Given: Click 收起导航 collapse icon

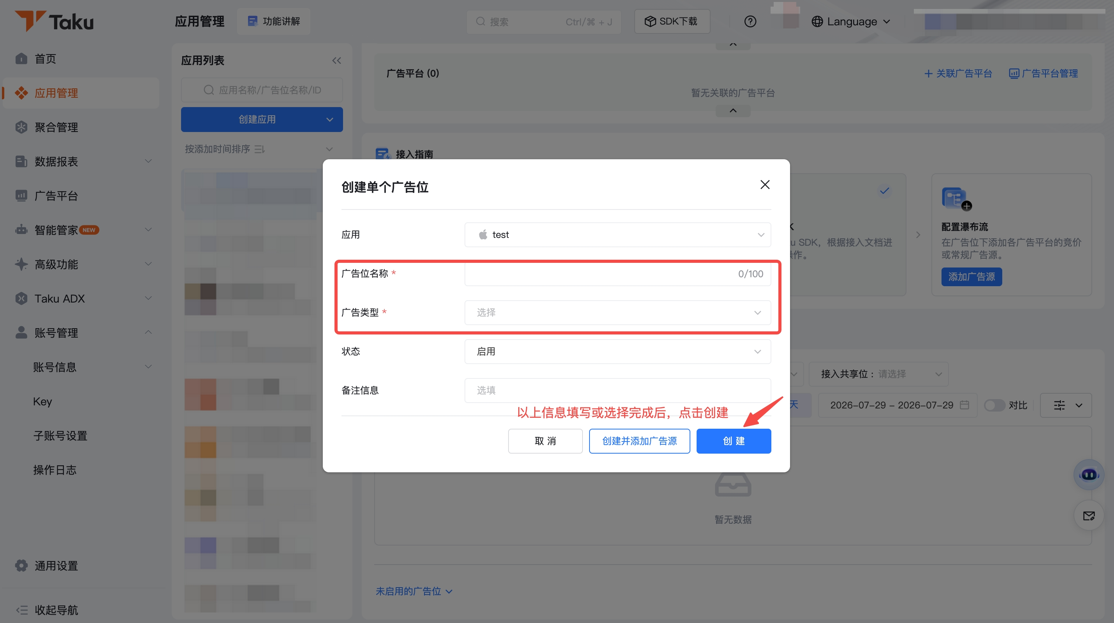Looking at the screenshot, I should (x=22, y=610).
